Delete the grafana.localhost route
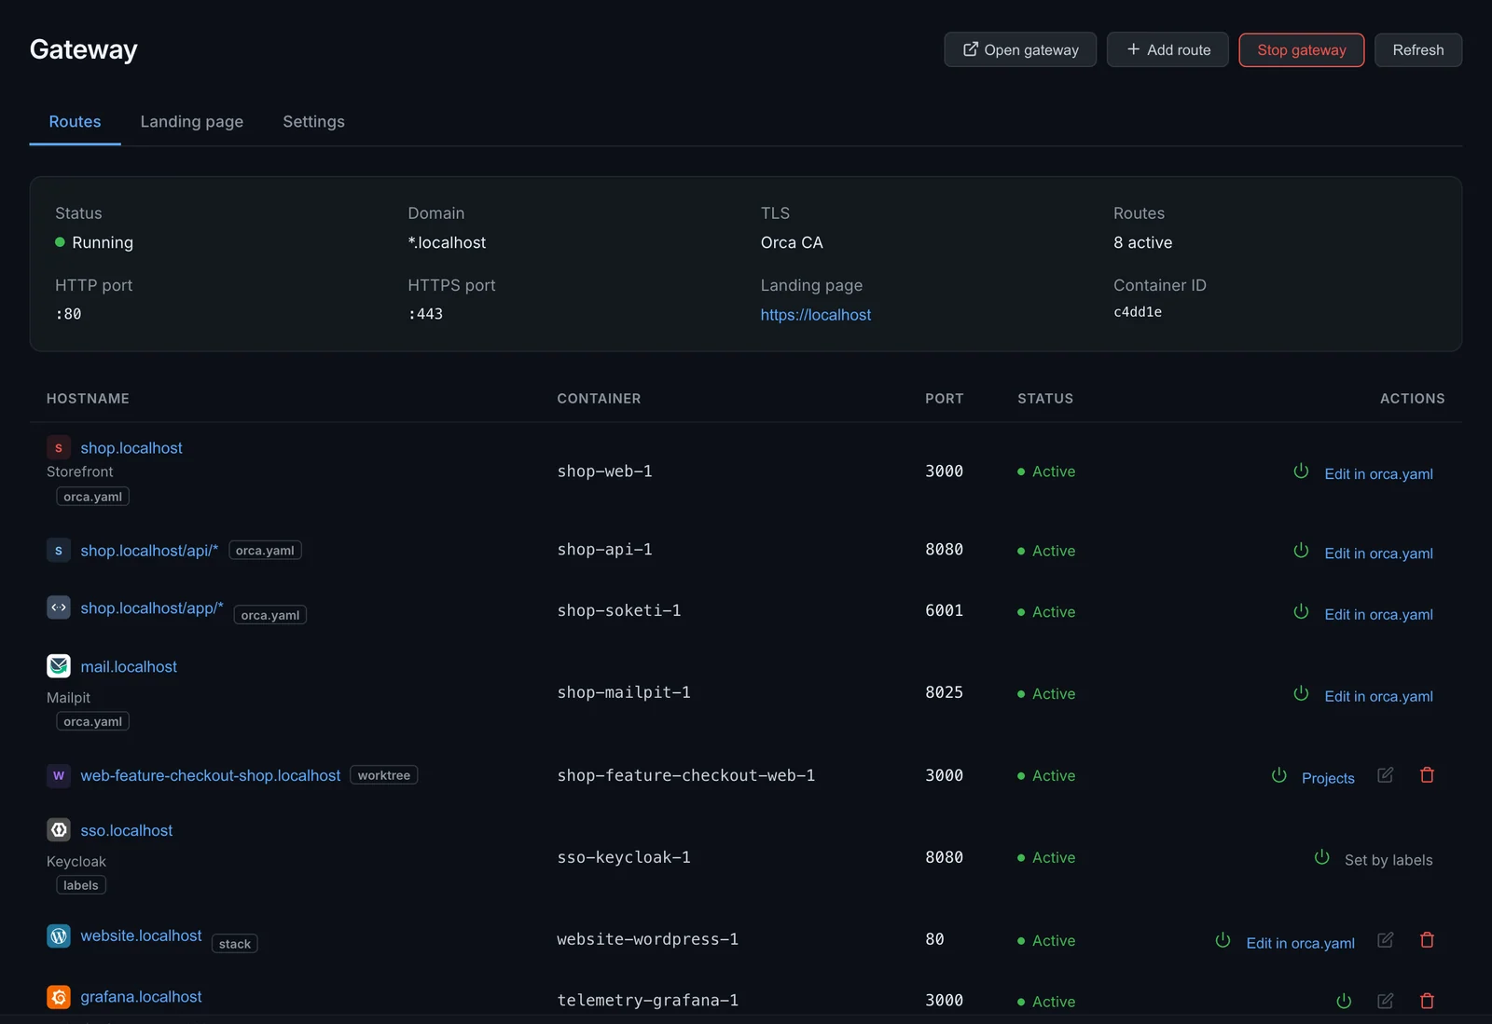The width and height of the screenshot is (1492, 1024). tap(1427, 1001)
